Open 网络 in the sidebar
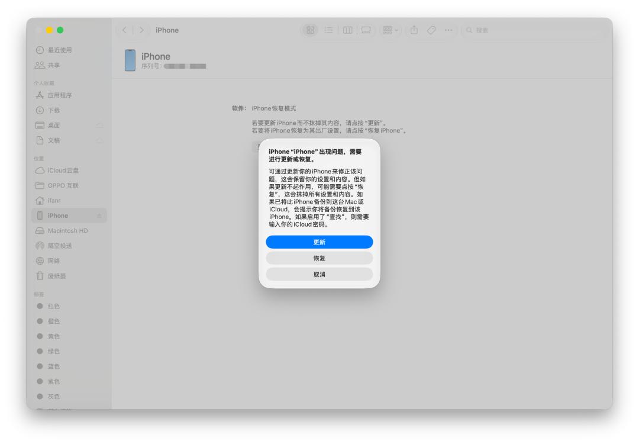This screenshot has width=639, height=444. [69, 261]
